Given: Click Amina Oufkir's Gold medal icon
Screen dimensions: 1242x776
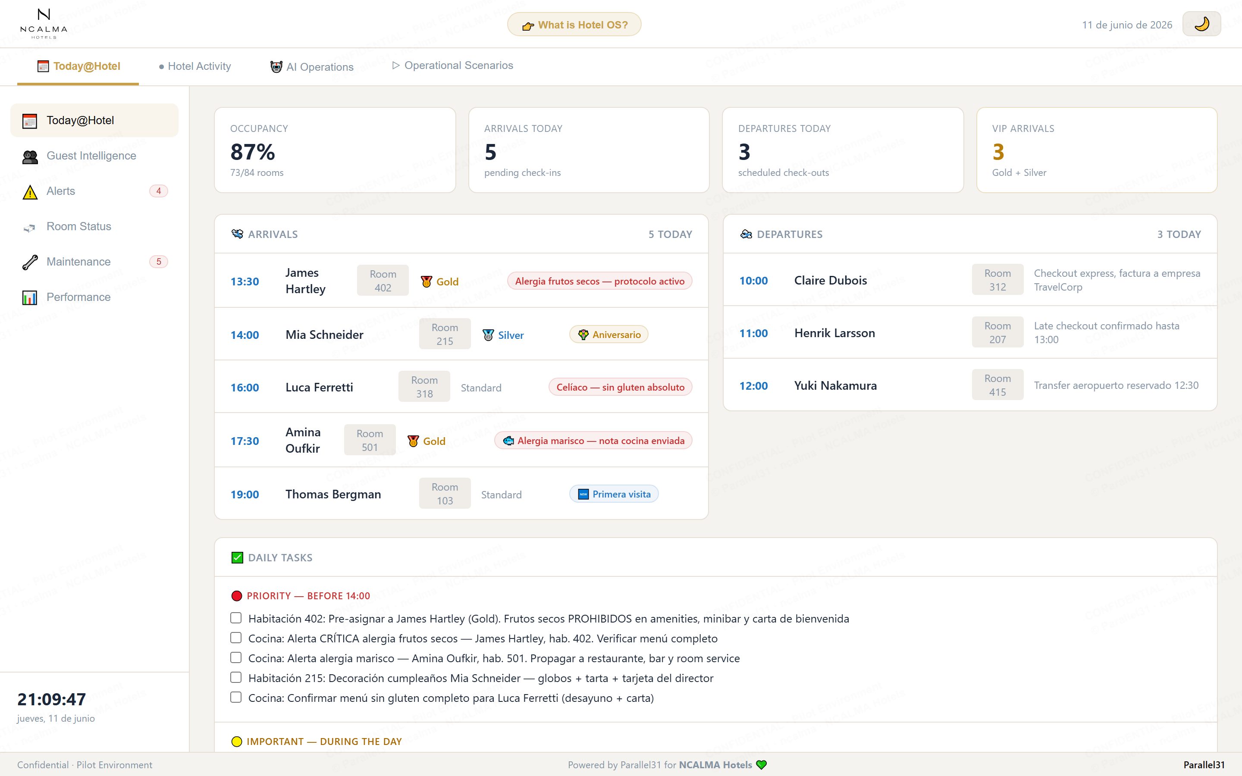Looking at the screenshot, I should pos(413,441).
